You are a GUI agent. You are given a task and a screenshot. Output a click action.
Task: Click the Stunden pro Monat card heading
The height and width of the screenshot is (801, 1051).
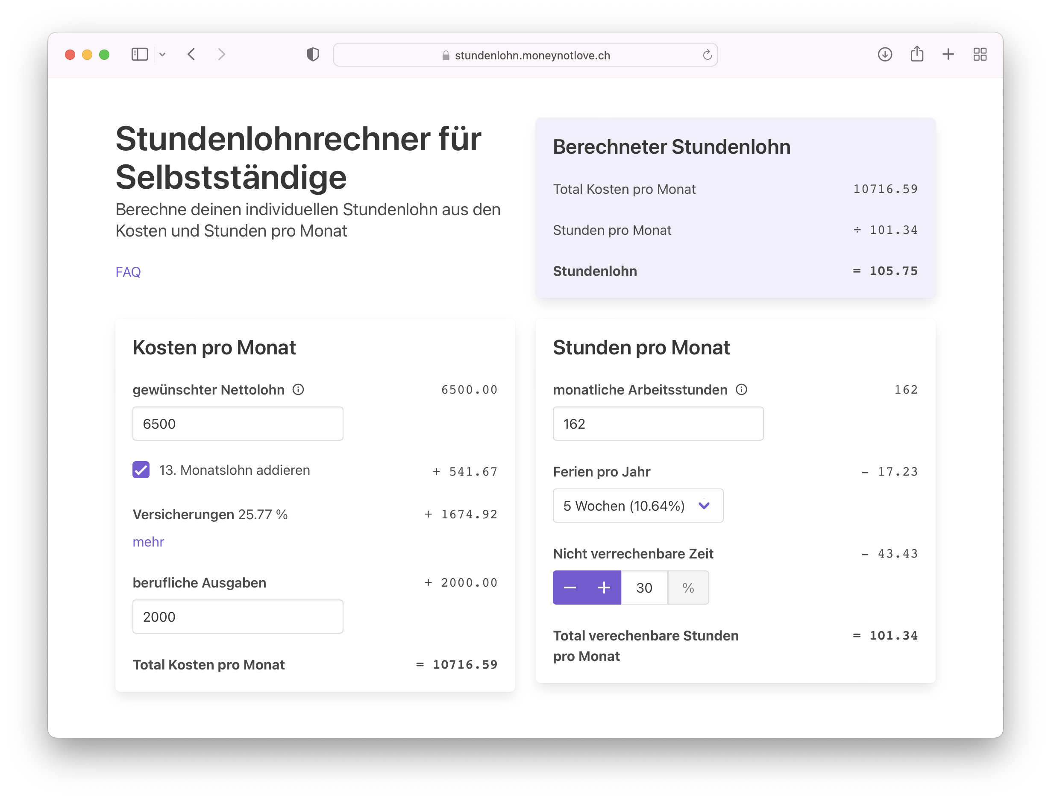click(641, 348)
